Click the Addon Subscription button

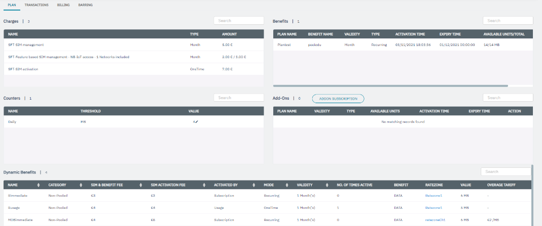pos(338,98)
